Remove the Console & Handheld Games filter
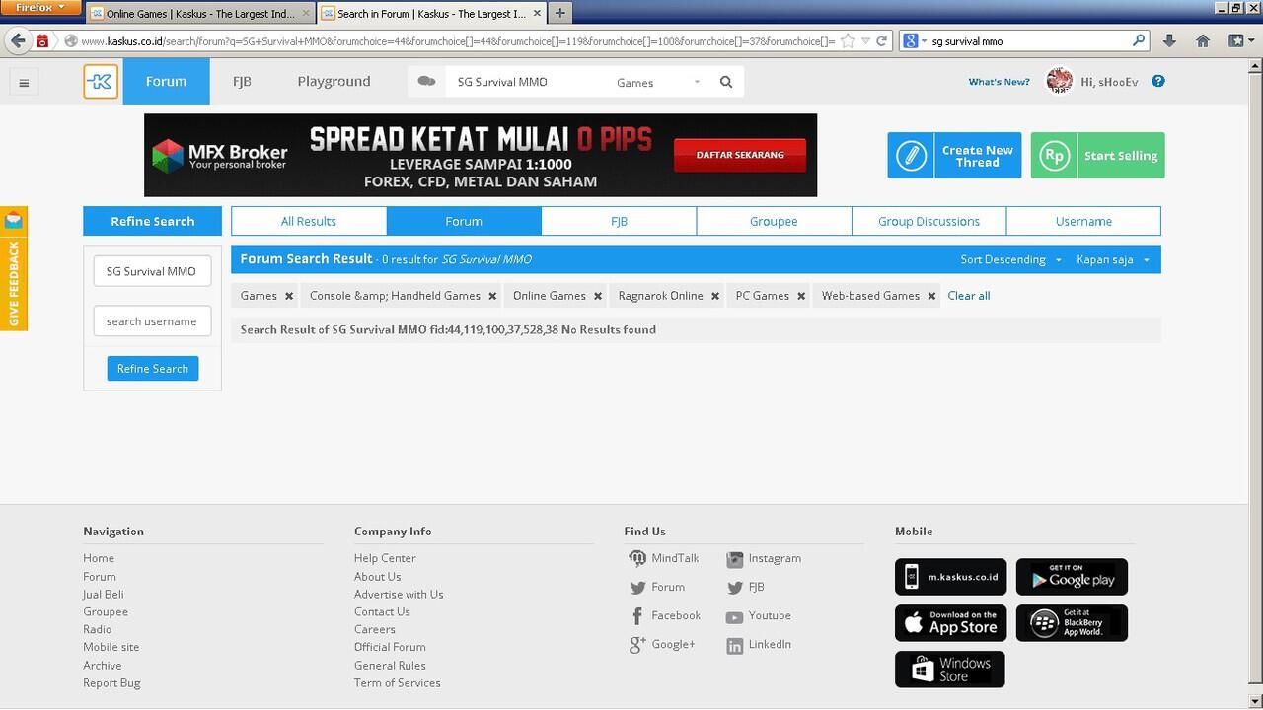Image resolution: width=1263 pixels, height=710 pixels. 492,296
